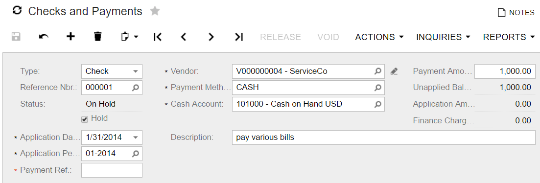Viewport: 540px width, 183px height.
Task: Click Payment Method lookup magnifier icon
Action: click(x=378, y=88)
